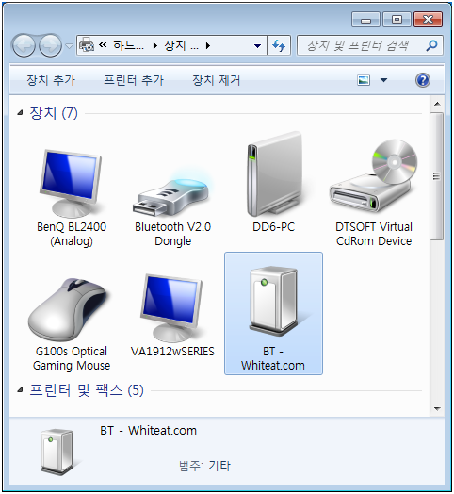
Task: Select the BT - Whiteat.com device
Action: pyautogui.click(x=273, y=314)
